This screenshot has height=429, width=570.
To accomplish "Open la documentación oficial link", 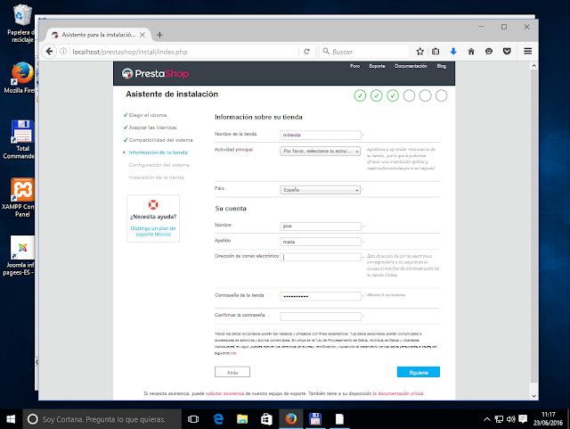I will pos(398,393).
